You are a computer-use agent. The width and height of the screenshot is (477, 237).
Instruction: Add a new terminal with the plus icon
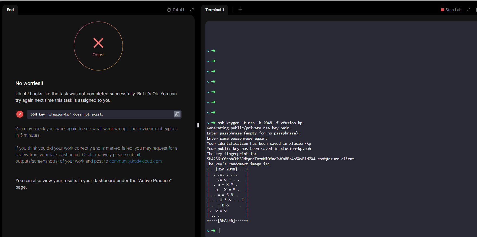coord(240,10)
